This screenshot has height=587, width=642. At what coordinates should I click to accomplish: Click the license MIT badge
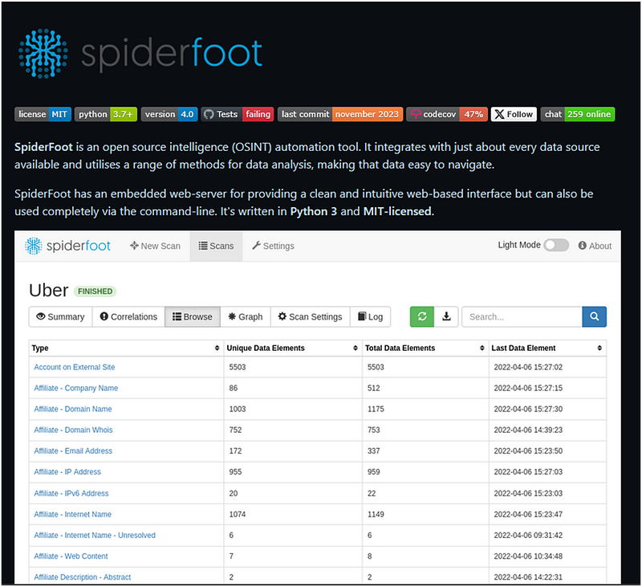click(x=43, y=114)
